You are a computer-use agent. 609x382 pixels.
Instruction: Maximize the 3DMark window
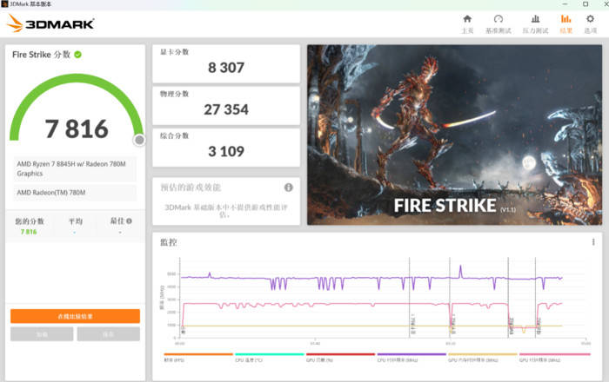coord(586,3)
